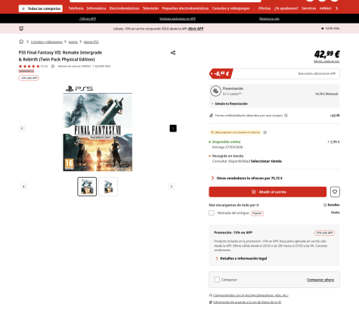Click the SQUARE ENIX brand text

(102, 67)
